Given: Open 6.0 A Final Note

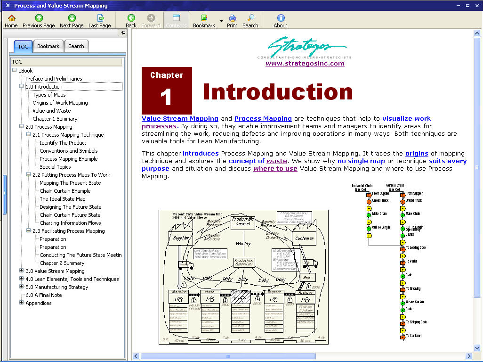Looking at the screenshot, I should [43, 295].
